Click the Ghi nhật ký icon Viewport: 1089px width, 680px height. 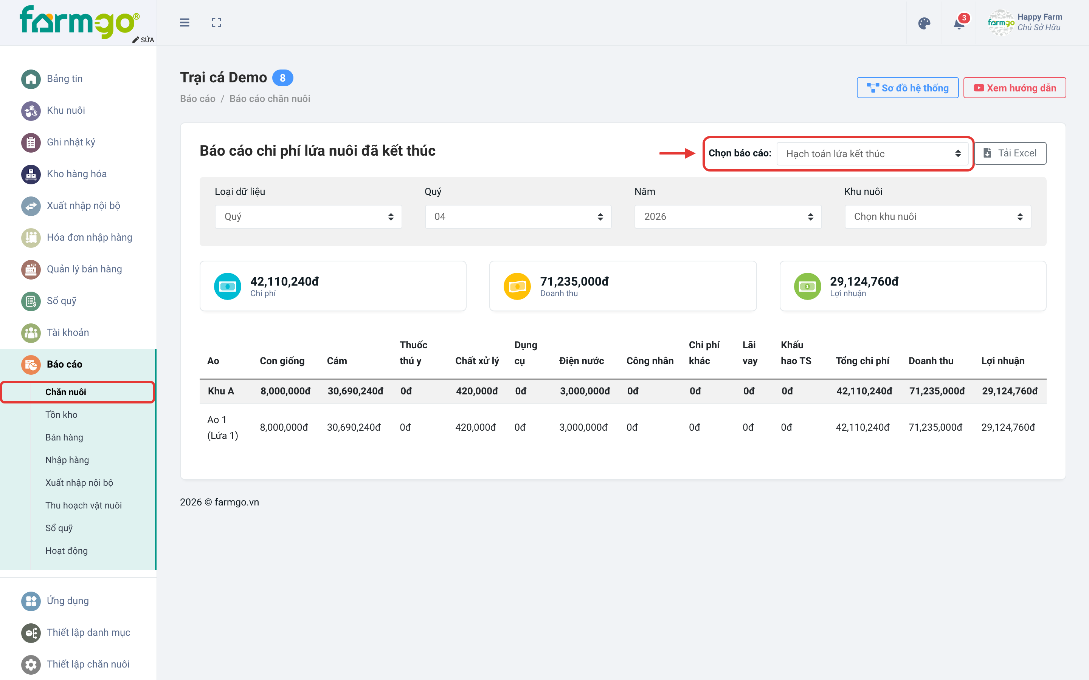point(31,142)
